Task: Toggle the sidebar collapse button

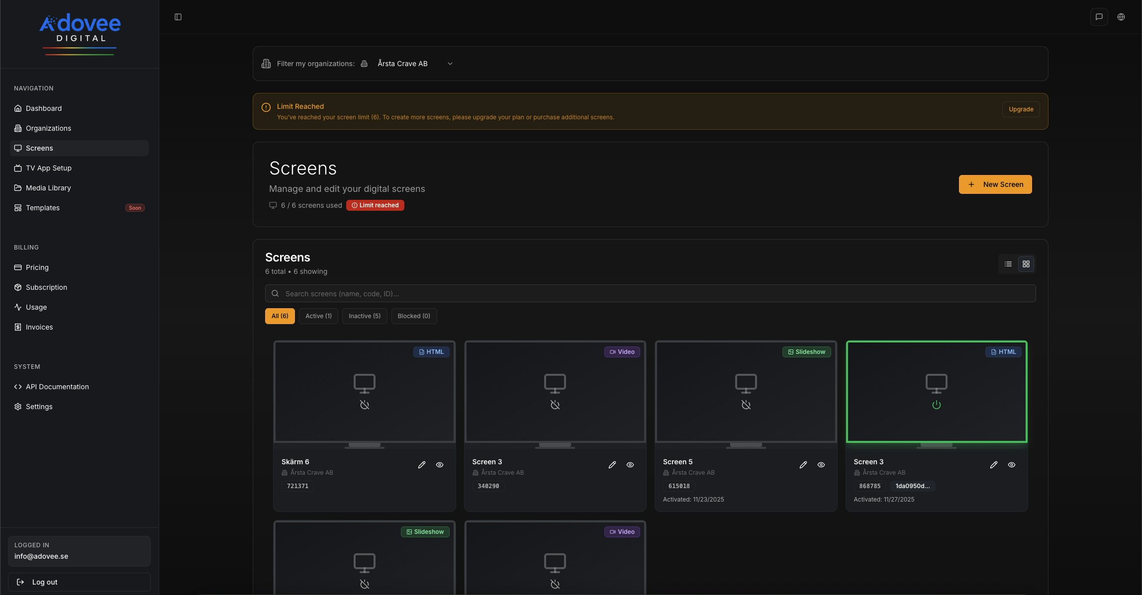Action: 178,16
